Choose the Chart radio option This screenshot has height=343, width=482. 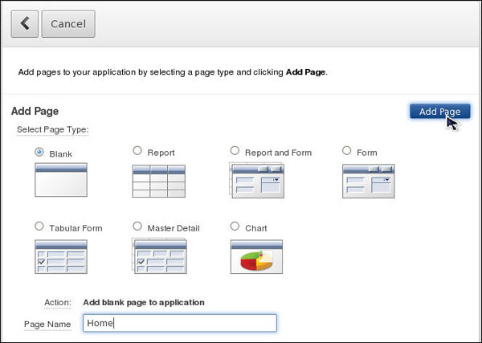[235, 227]
